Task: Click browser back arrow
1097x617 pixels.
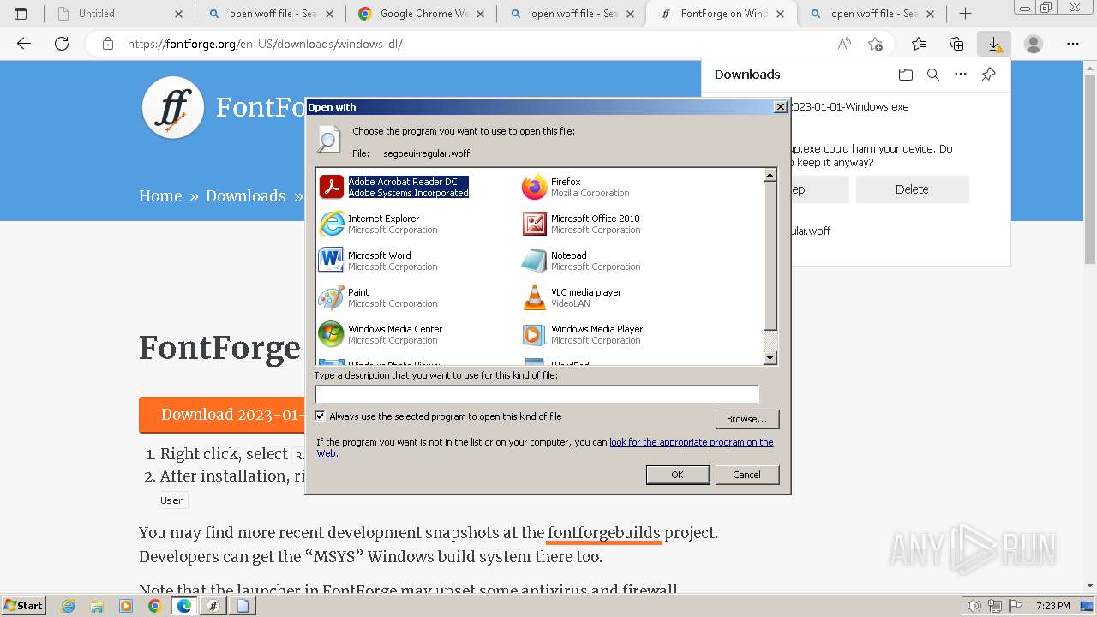Action: pyautogui.click(x=24, y=44)
